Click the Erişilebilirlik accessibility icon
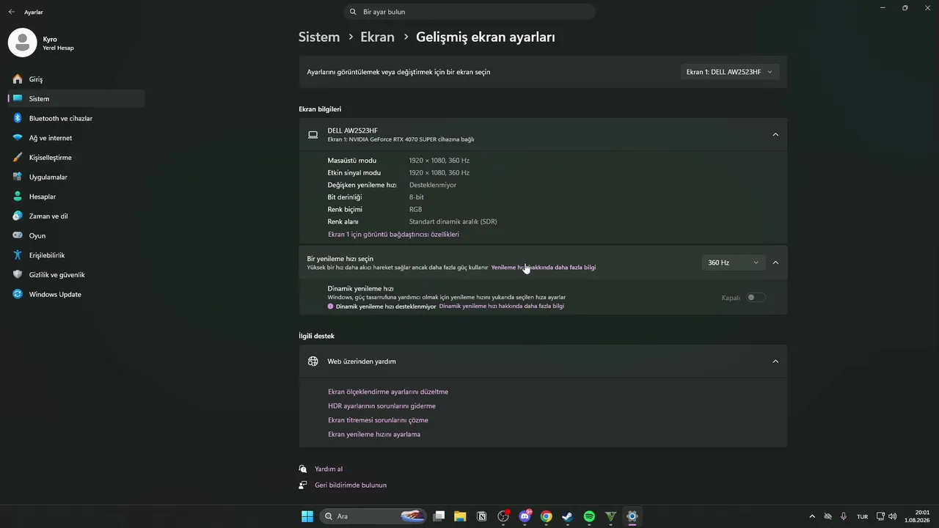 18,255
